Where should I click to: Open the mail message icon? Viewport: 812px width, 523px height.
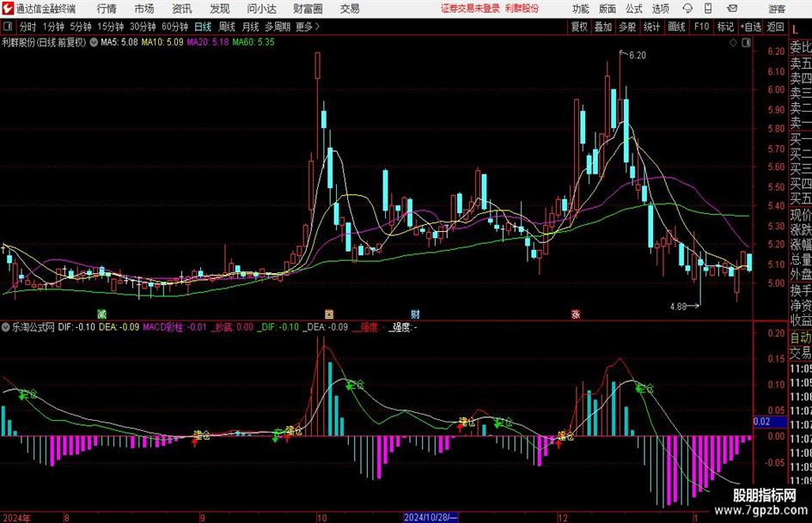[x=732, y=9]
